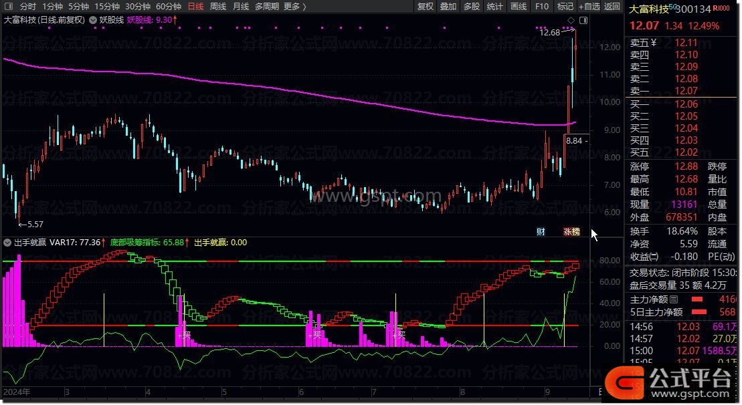Viewport: 742px width, 405px height.
Task: Click the current price 12.07 in header
Action: 644,25
